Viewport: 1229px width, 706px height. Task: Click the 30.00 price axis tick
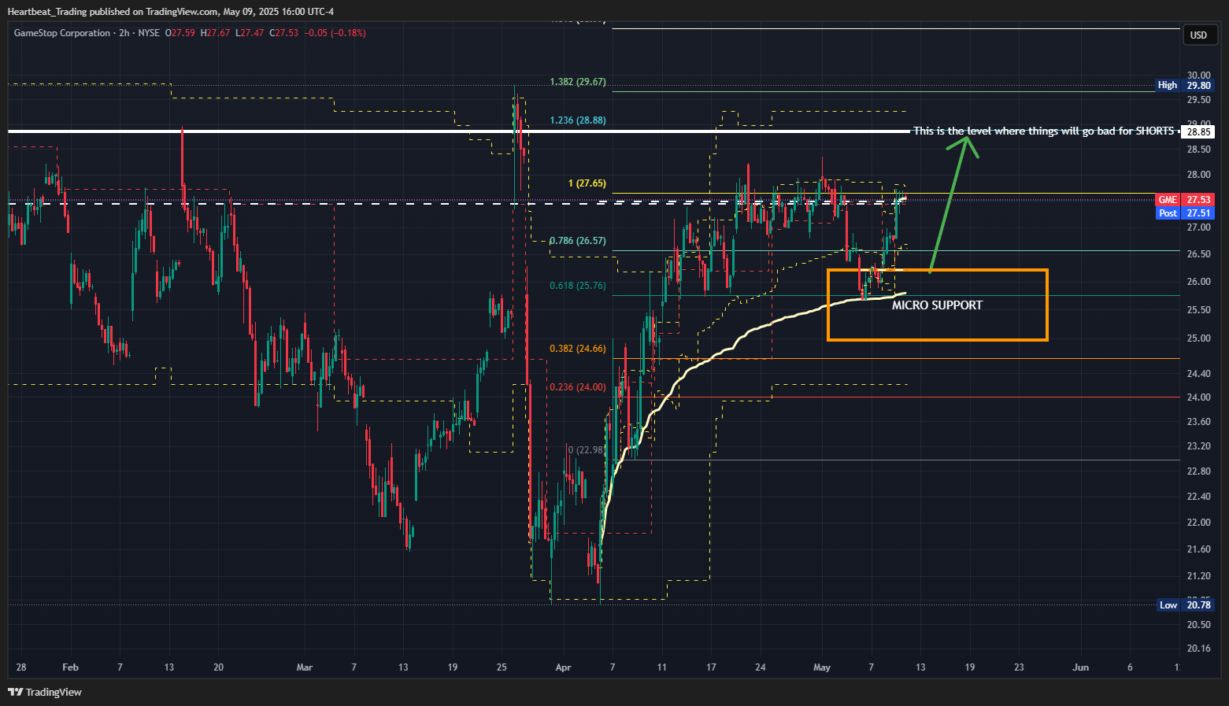coord(1199,76)
